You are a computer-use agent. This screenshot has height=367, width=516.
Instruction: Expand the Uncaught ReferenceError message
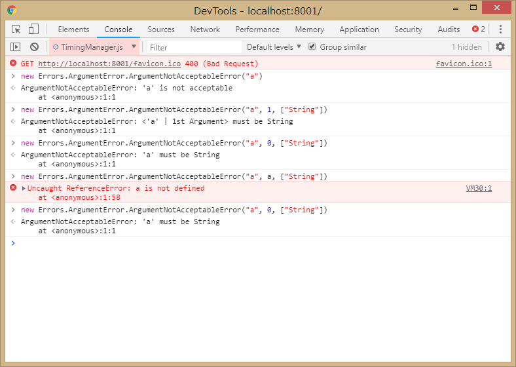coord(24,189)
